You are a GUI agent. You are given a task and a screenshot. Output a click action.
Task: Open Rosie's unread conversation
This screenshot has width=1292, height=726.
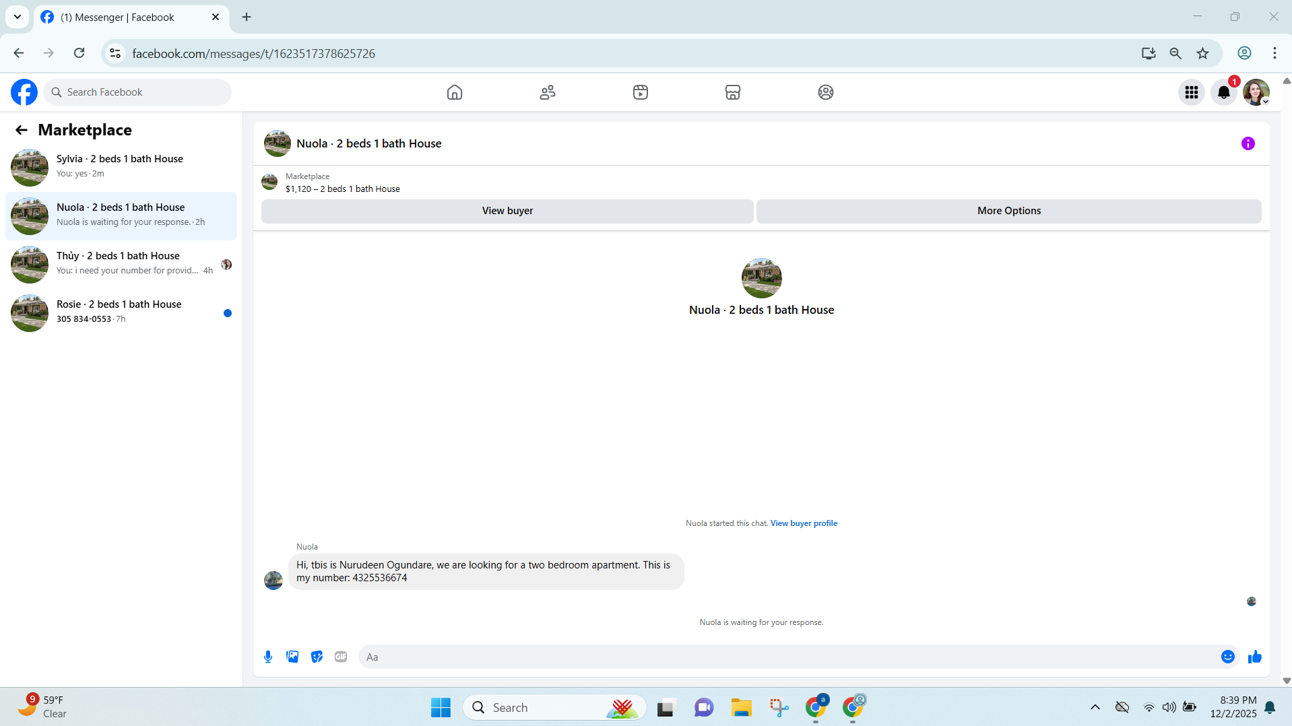121,312
